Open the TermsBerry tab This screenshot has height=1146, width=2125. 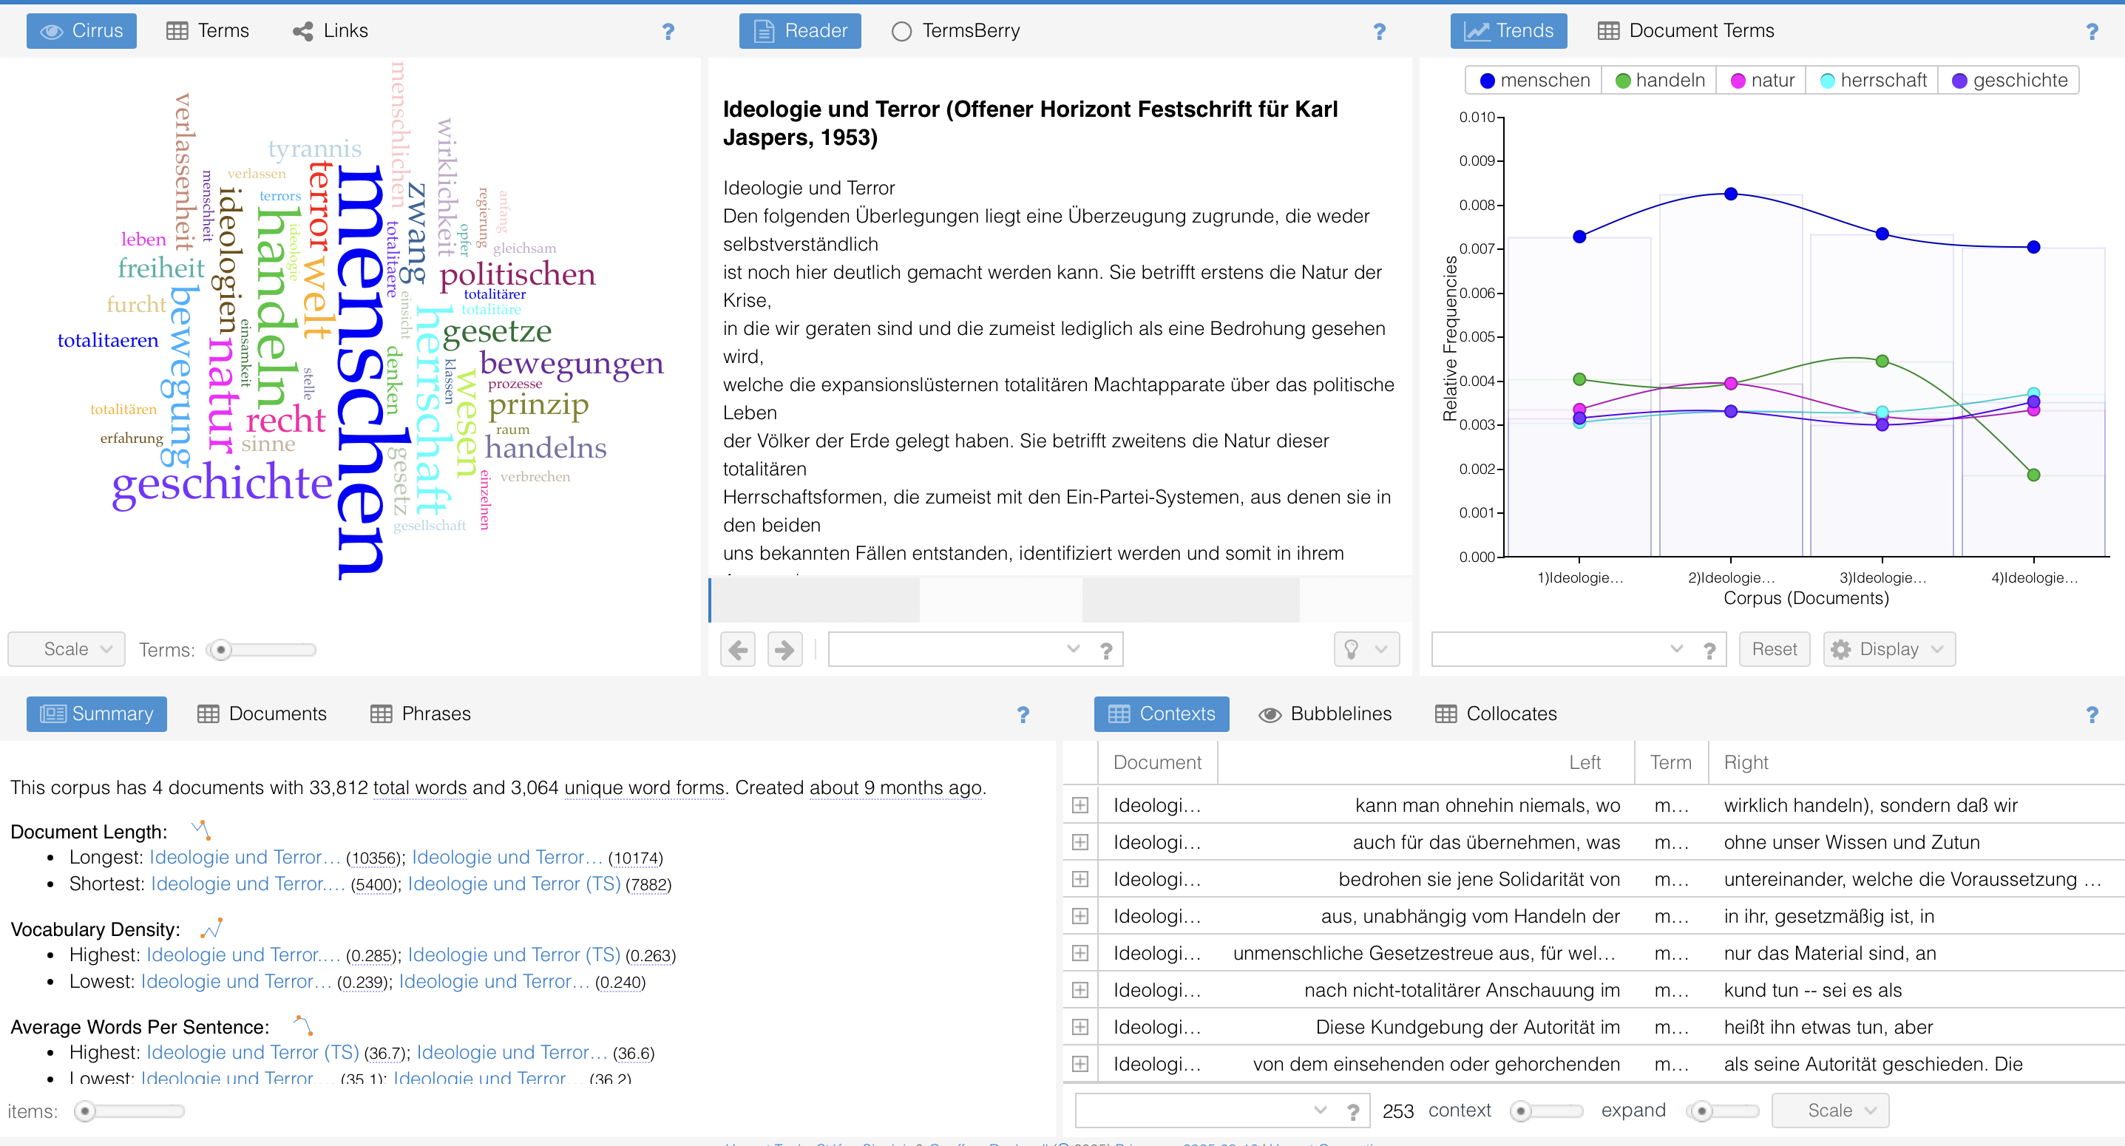click(956, 30)
